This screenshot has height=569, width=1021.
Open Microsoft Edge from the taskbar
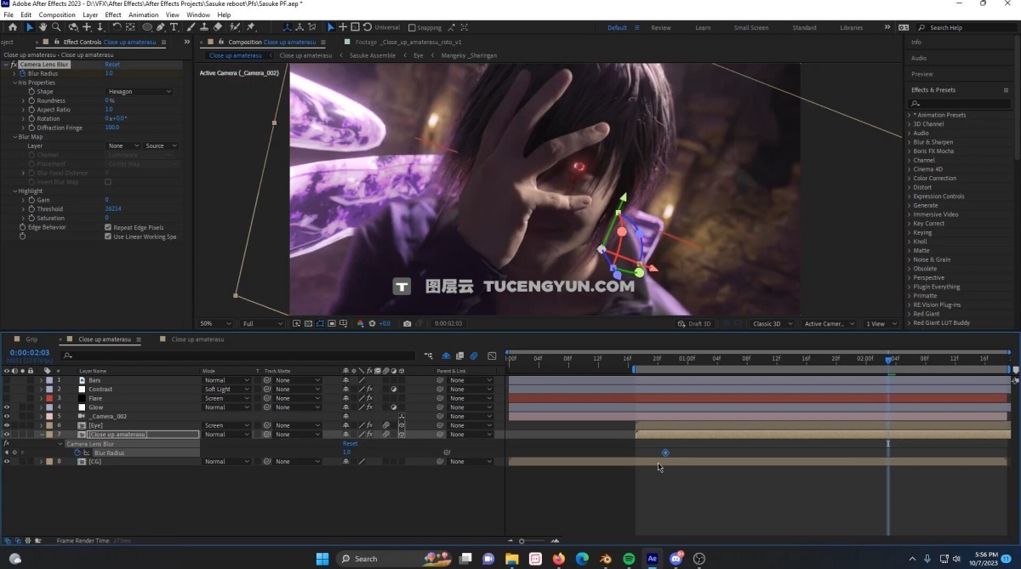(x=582, y=559)
